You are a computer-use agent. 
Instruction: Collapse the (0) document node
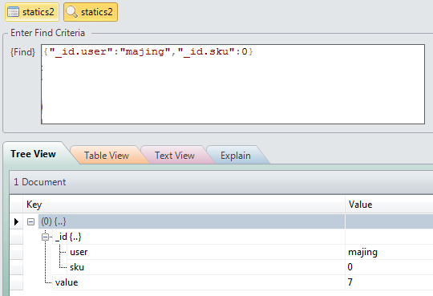30,221
